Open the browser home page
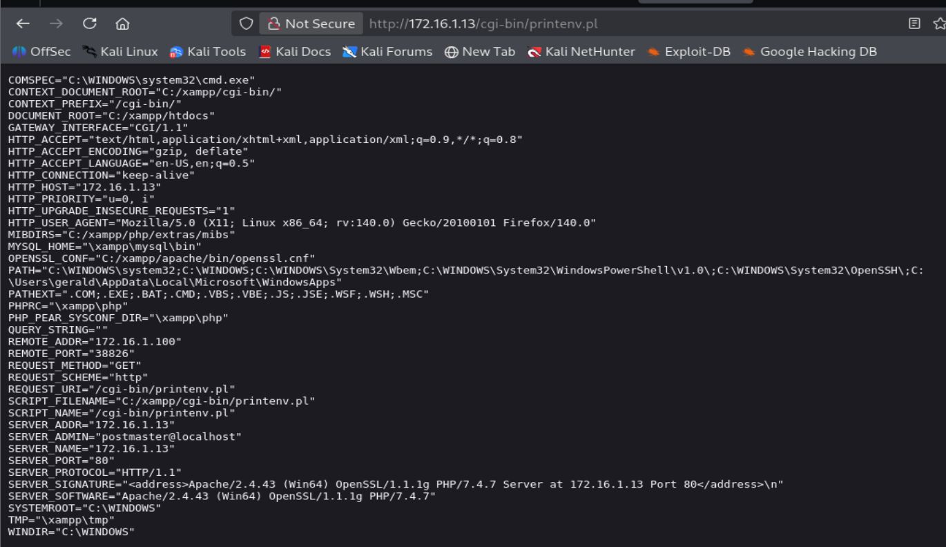 tap(122, 23)
